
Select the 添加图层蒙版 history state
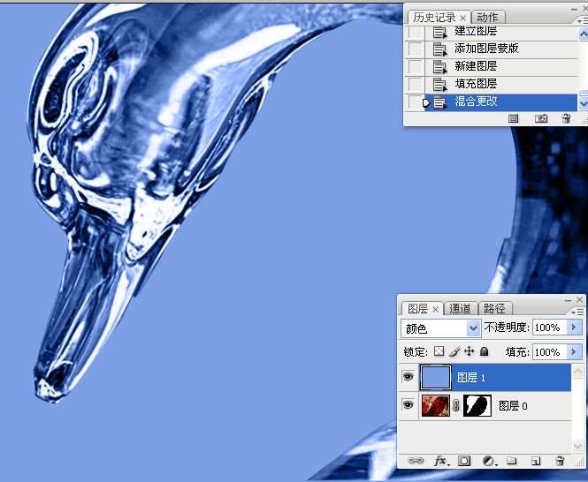tap(486, 49)
